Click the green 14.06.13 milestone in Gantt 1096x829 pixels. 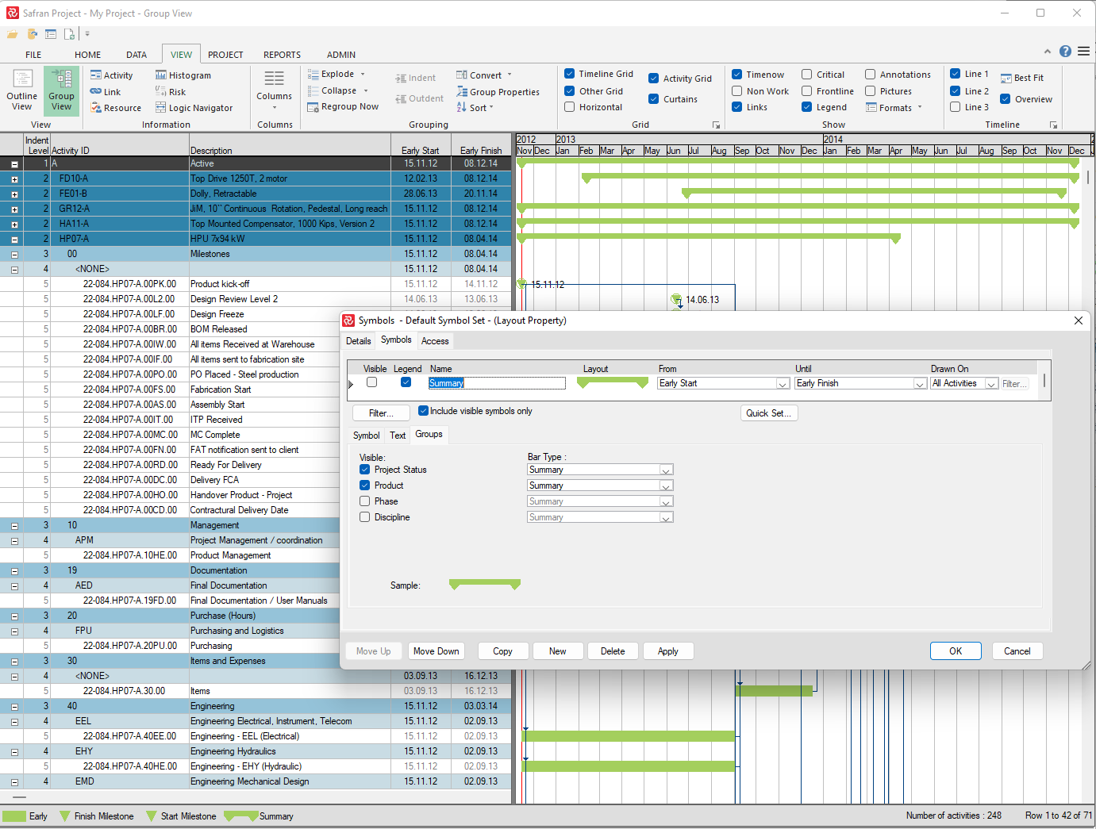coord(676,300)
